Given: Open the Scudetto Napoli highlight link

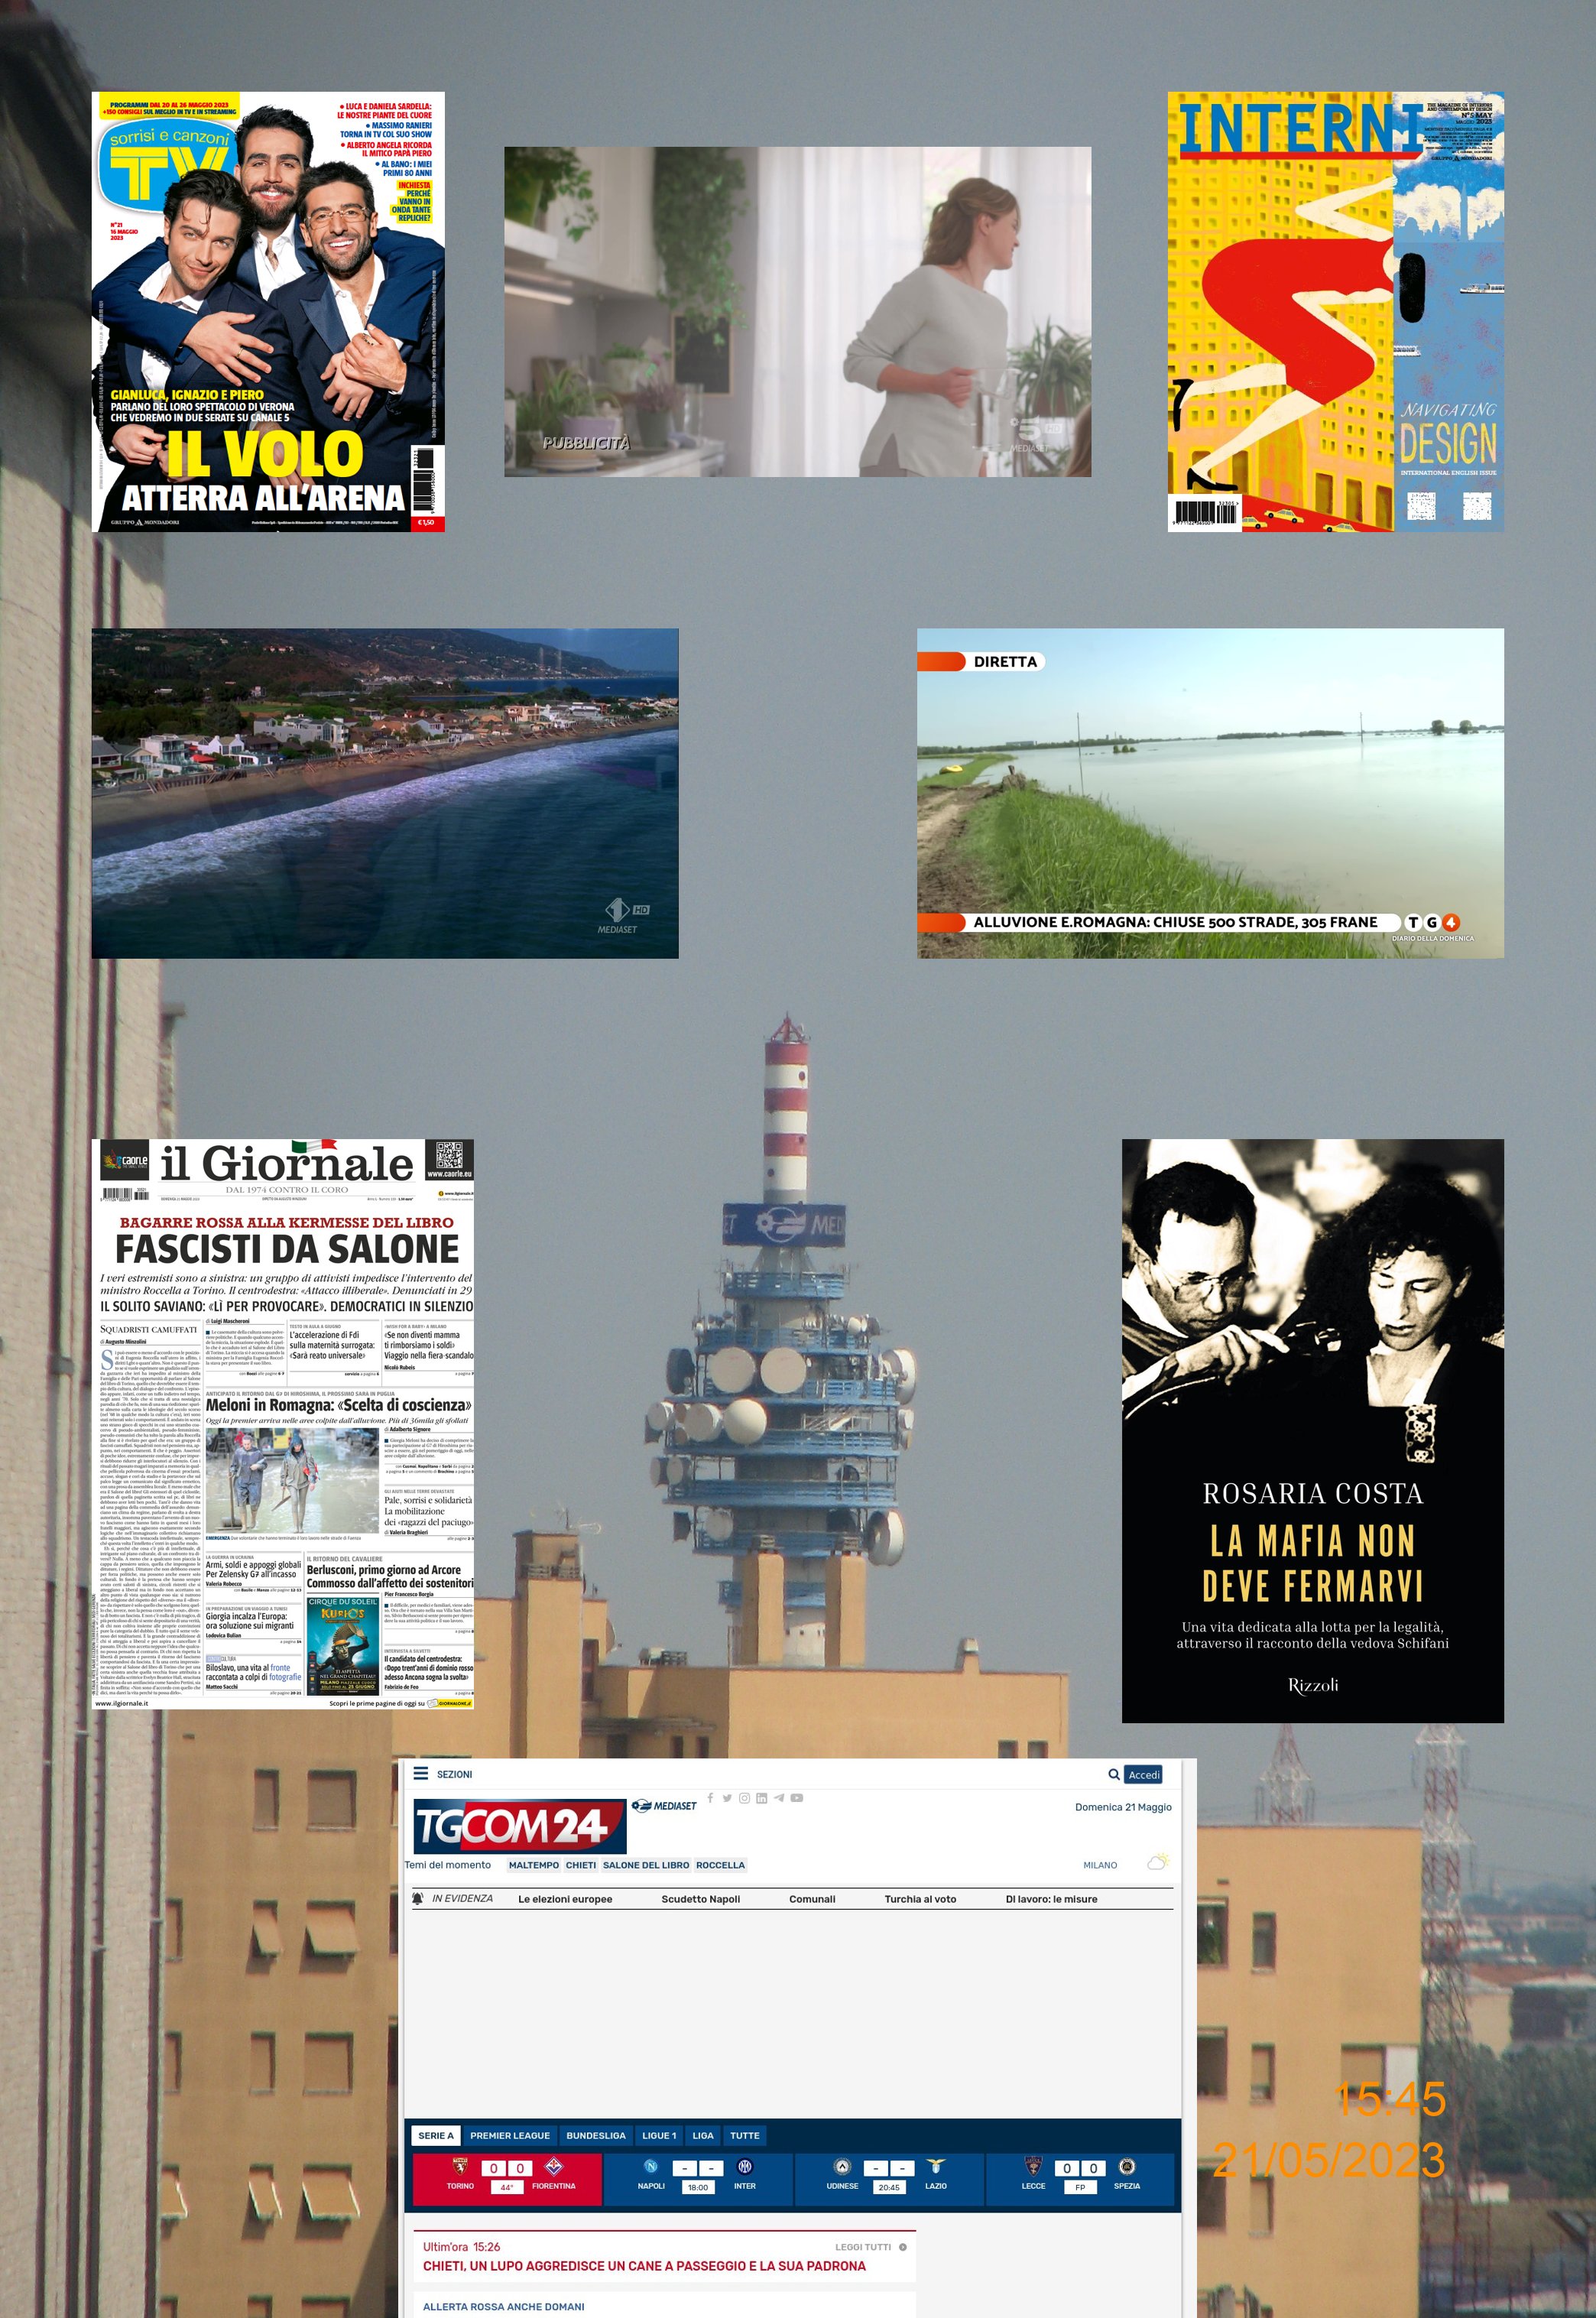Looking at the screenshot, I should 700,1899.
